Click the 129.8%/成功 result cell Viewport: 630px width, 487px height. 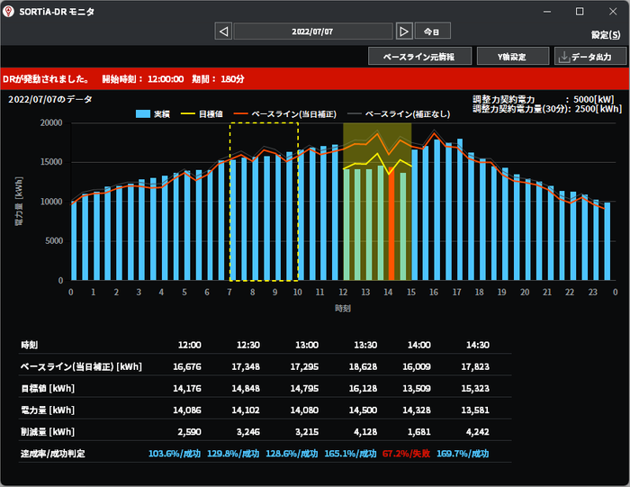233,454
